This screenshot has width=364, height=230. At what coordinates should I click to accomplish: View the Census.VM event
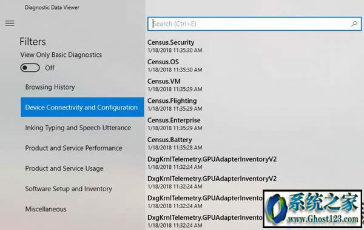[175, 85]
